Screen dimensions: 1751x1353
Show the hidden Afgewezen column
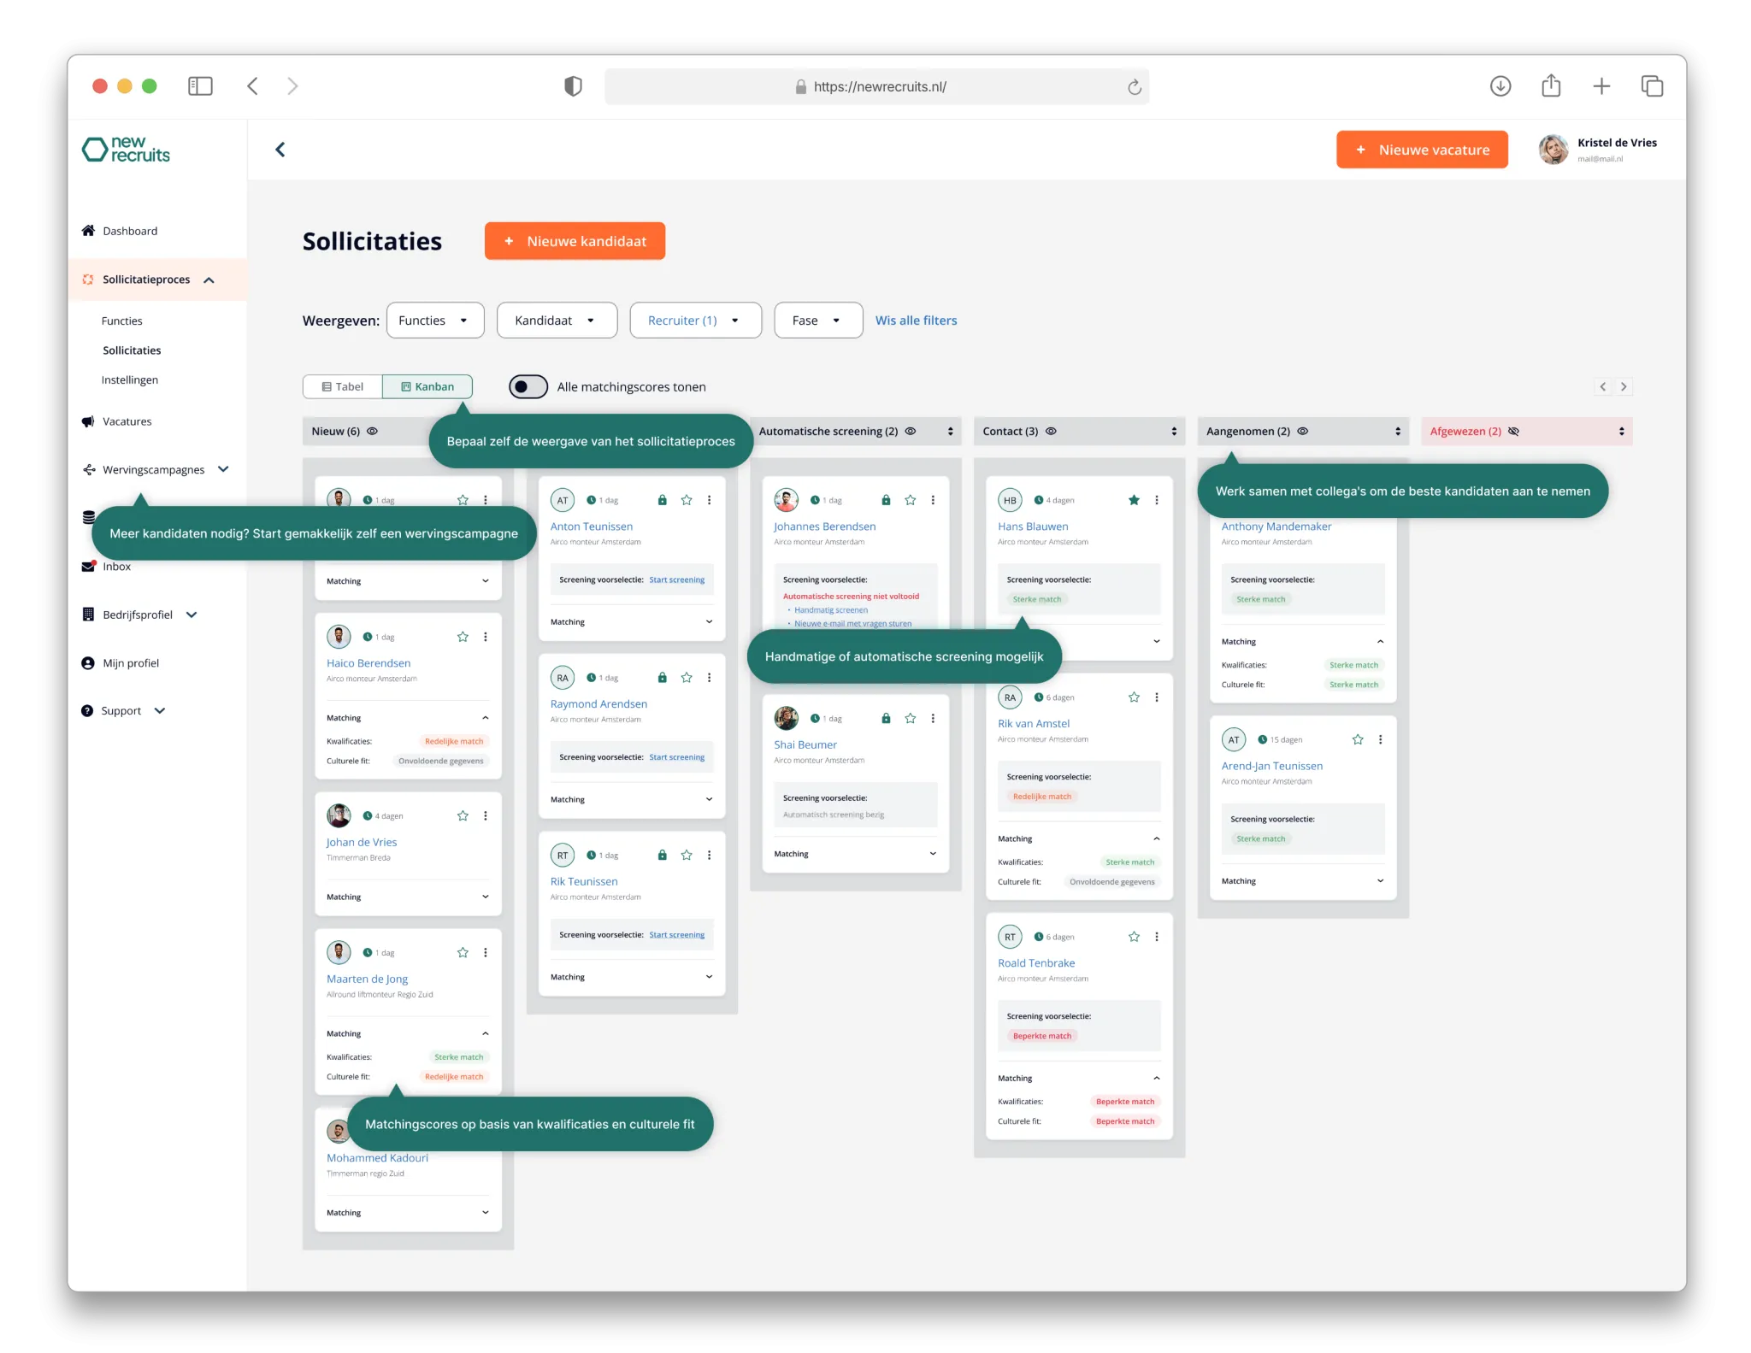tap(1513, 431)
